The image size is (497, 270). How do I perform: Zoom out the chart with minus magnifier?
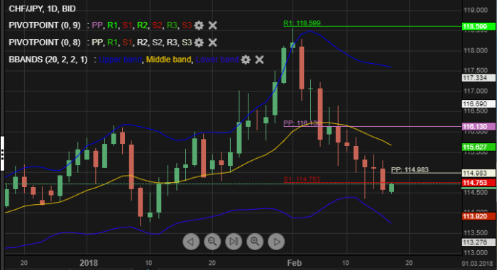coord(212,242)
